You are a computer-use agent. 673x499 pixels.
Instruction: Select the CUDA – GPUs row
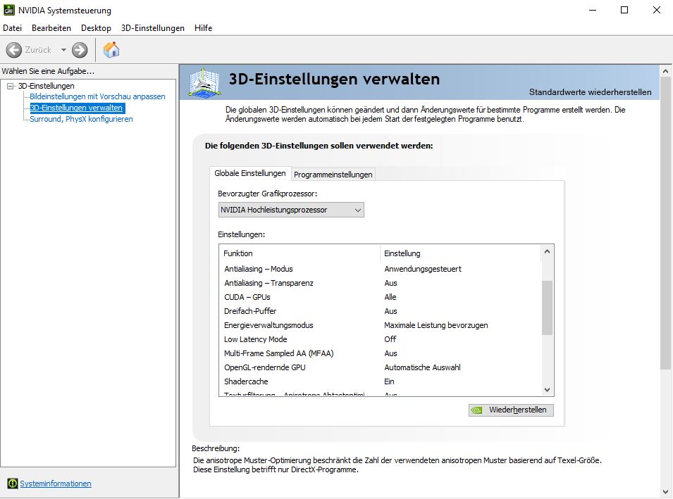[x=380, y=297]
